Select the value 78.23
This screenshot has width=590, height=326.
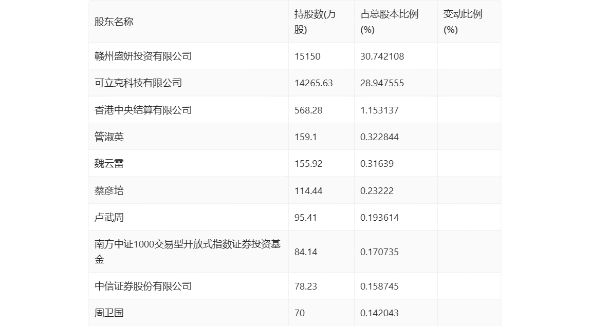[x=305, y=286]
